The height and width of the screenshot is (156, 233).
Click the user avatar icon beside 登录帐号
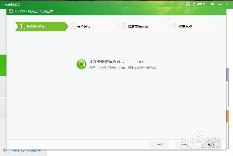[x=189, y=4]
